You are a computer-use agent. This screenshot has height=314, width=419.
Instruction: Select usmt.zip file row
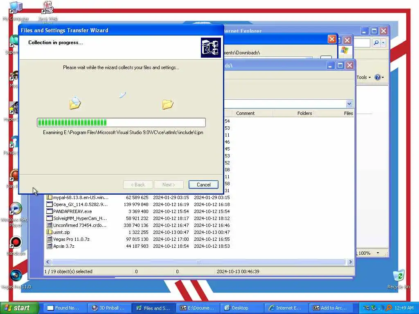[138, 232]
